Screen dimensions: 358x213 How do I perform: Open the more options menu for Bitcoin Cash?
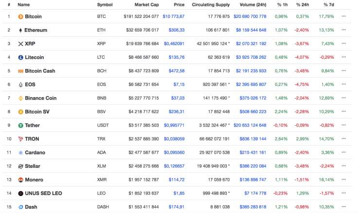pos(343,71)
